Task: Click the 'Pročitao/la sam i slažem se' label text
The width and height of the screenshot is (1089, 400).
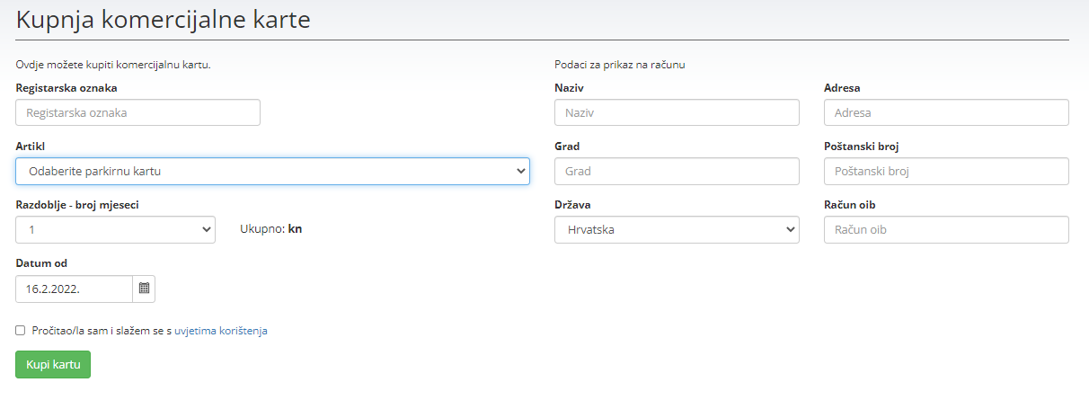Action: click(x=101, y=331)
